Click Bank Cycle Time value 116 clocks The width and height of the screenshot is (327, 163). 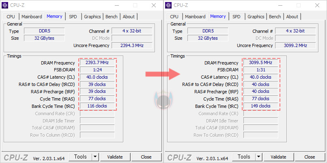coord(97,106)
